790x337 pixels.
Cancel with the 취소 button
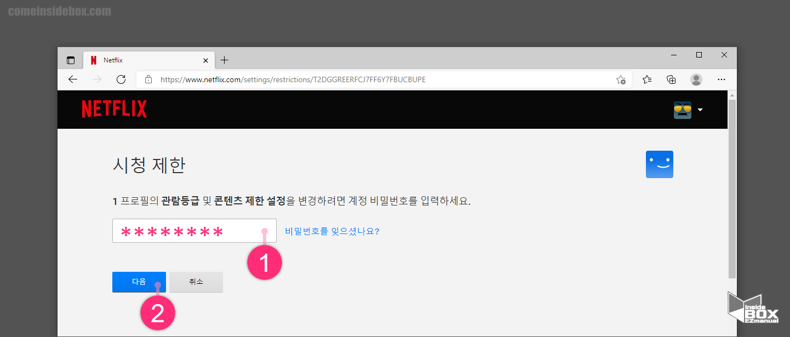(x=196, y=282)
